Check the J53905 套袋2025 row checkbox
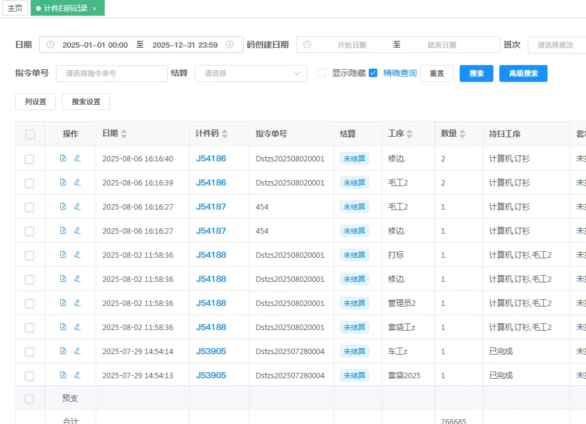 click(29, 376)
